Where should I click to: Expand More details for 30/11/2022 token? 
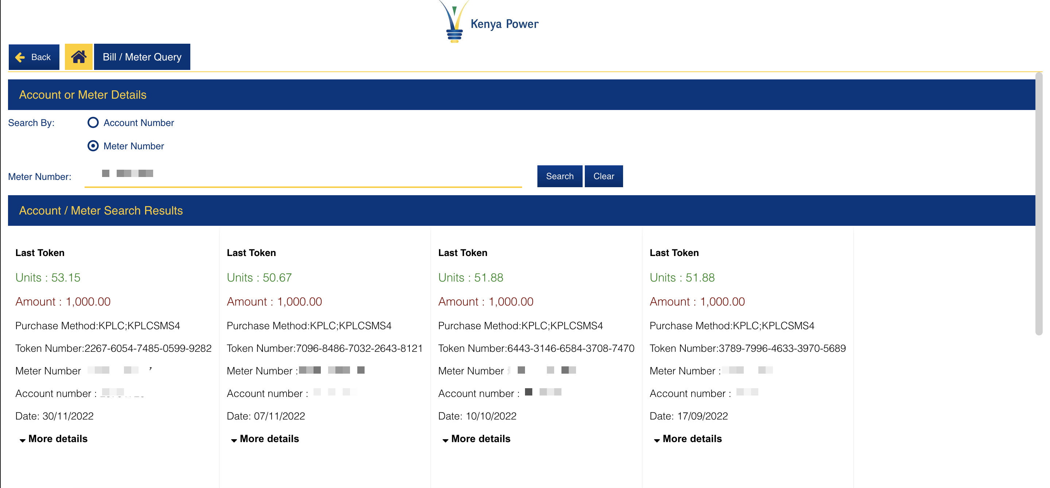[x=53, y=439]
